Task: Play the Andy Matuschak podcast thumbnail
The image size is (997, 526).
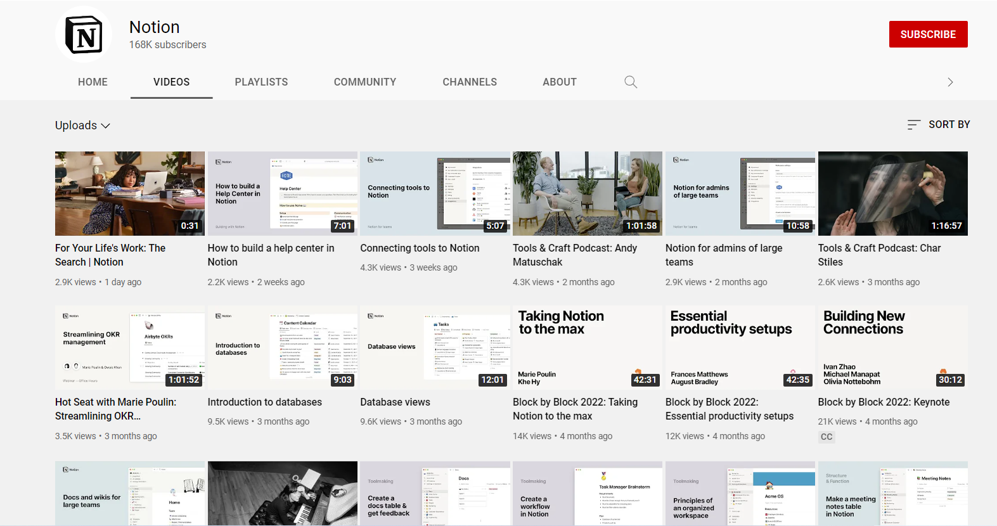Action: [x=588, y=193]
